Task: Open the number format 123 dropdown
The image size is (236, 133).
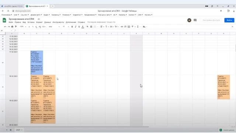Action: [44, 27]
